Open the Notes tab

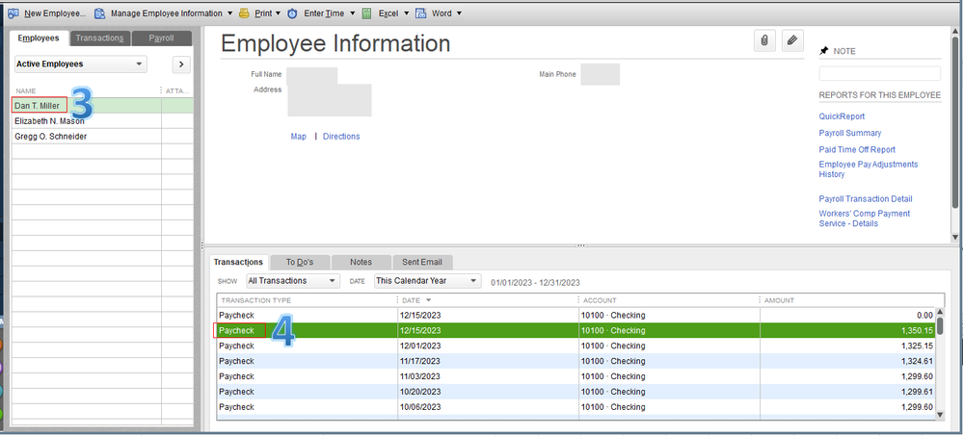pyautogui.click(x=361, y=262)
